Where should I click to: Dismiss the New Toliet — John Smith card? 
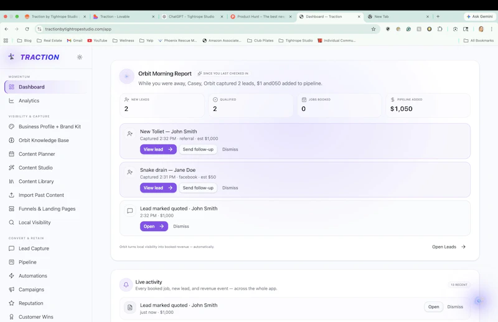(230, 149)
